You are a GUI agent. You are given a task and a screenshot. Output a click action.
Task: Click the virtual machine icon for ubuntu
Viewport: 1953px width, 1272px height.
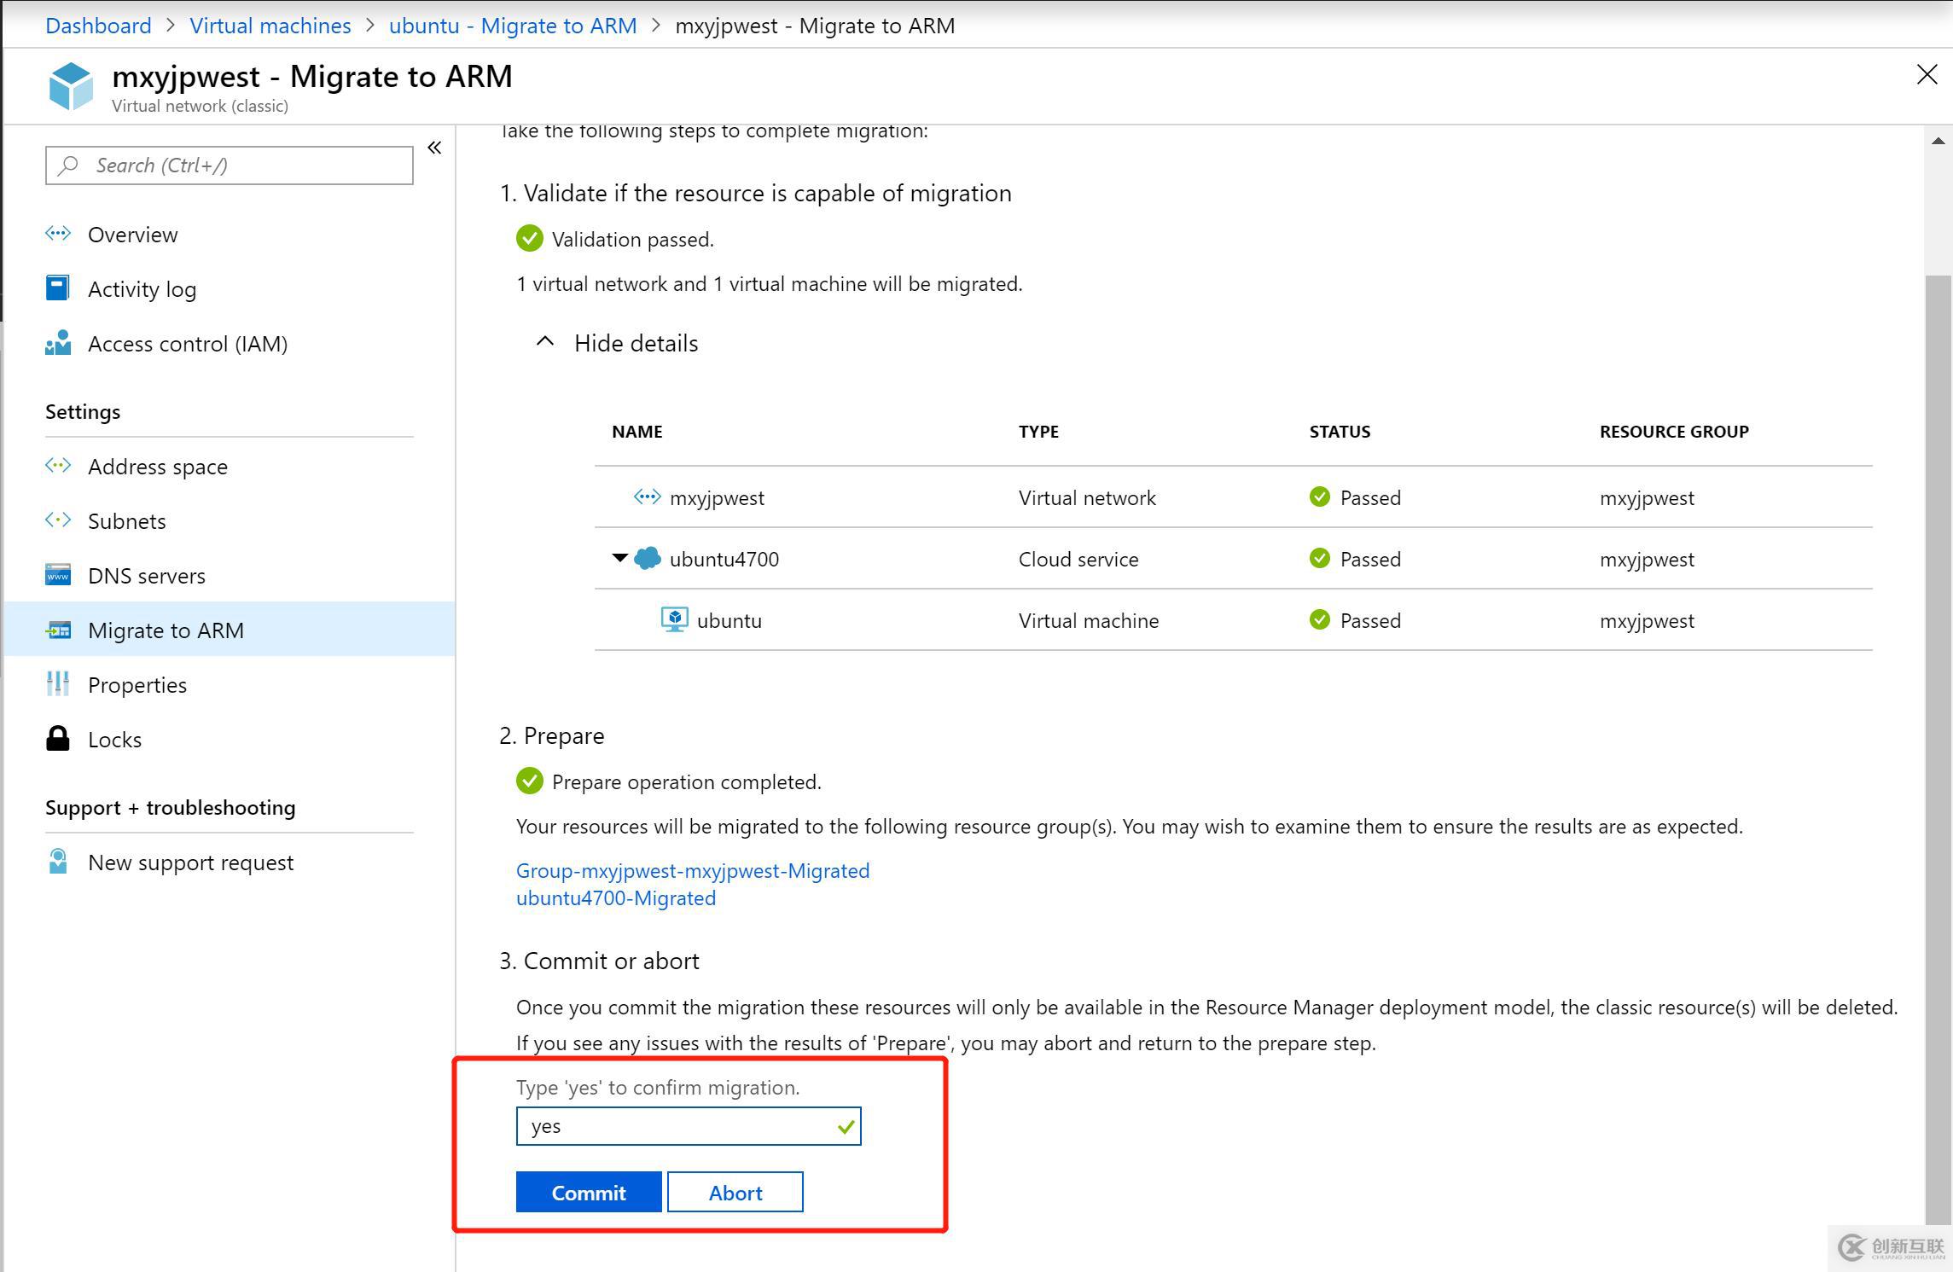pyautogui.click(x=671, y=620)
